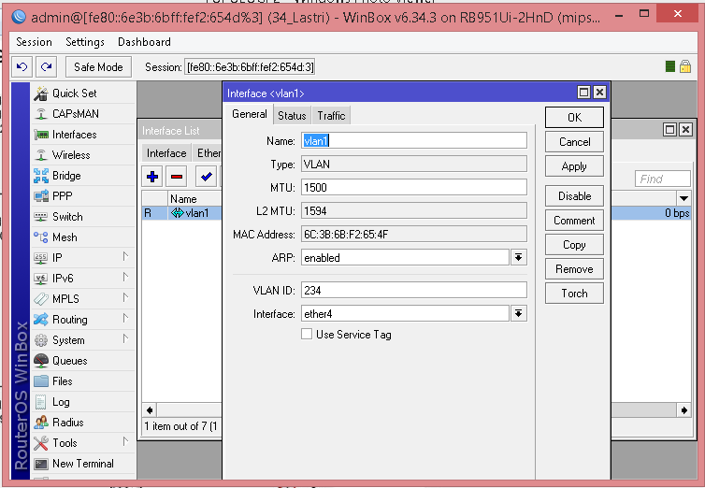Click the Find search field
Screen dimensions: 705x488
(663, 179)
